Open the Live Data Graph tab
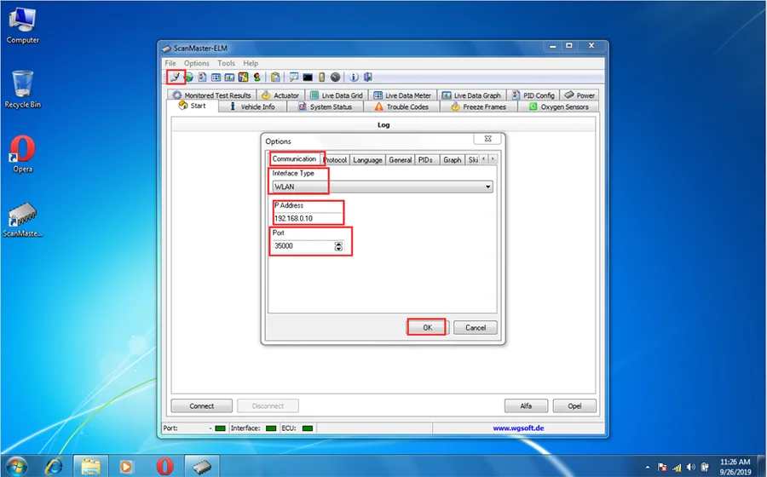 (471, 95)
